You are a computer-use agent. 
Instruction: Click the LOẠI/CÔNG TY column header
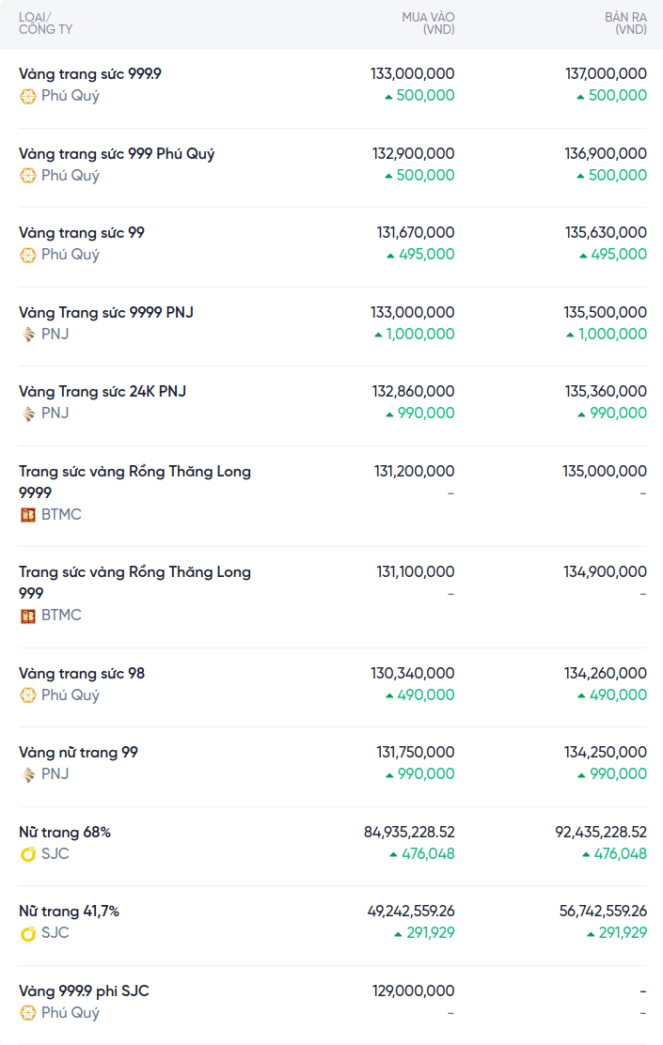(x=45, y=23)
